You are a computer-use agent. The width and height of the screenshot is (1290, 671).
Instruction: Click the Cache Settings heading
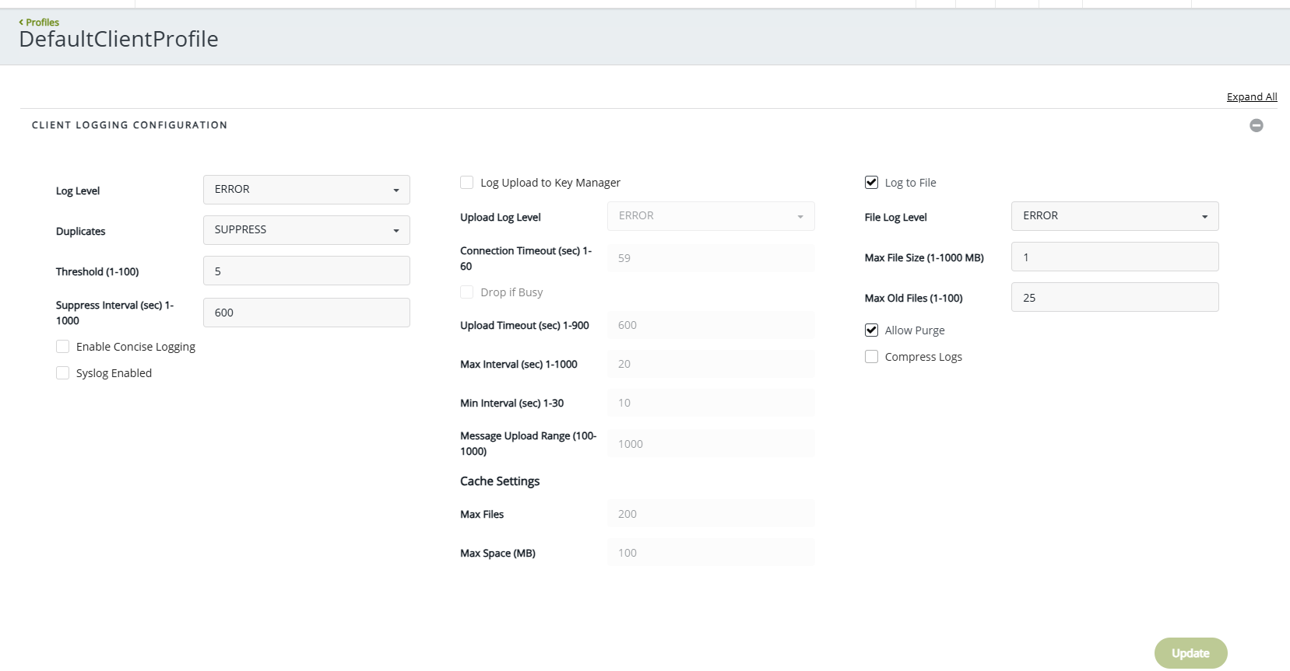pyautogui.click(x=500, y=481)
